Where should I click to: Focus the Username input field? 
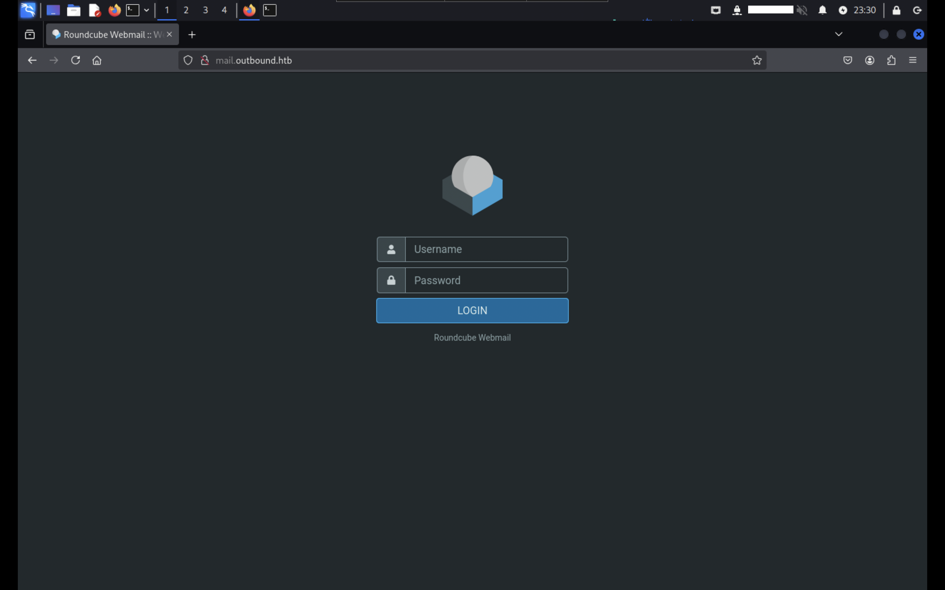[x=486, y=249]
